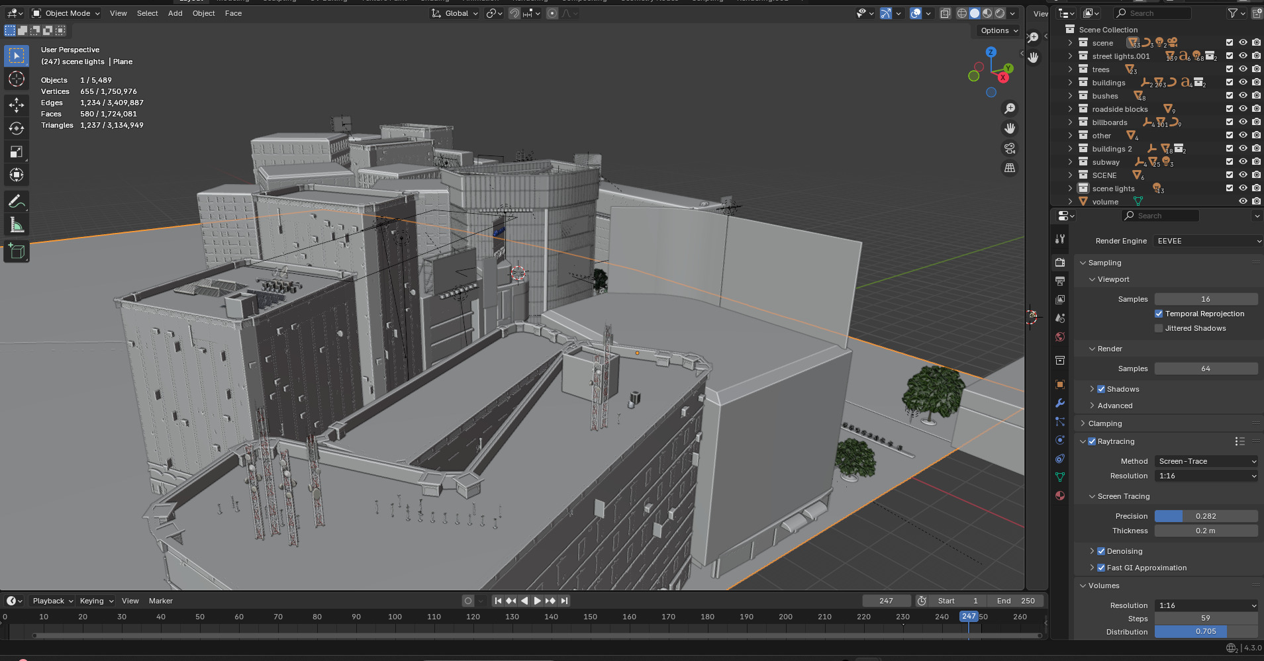Select the 3D Cursor tool
The height and width of the screenshot is (661, 1264).
(x=17, y=79)
